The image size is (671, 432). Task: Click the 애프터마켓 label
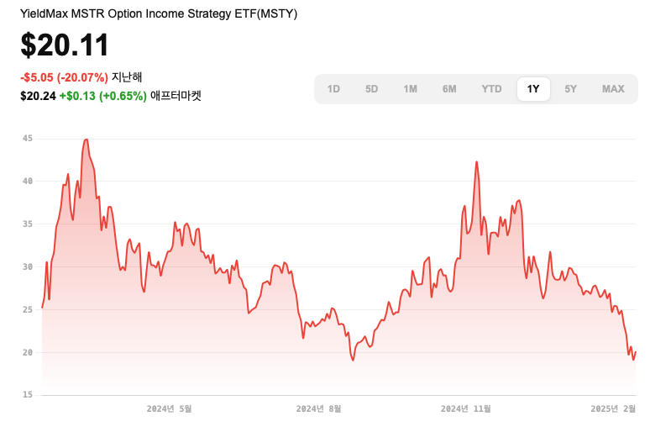176,96
